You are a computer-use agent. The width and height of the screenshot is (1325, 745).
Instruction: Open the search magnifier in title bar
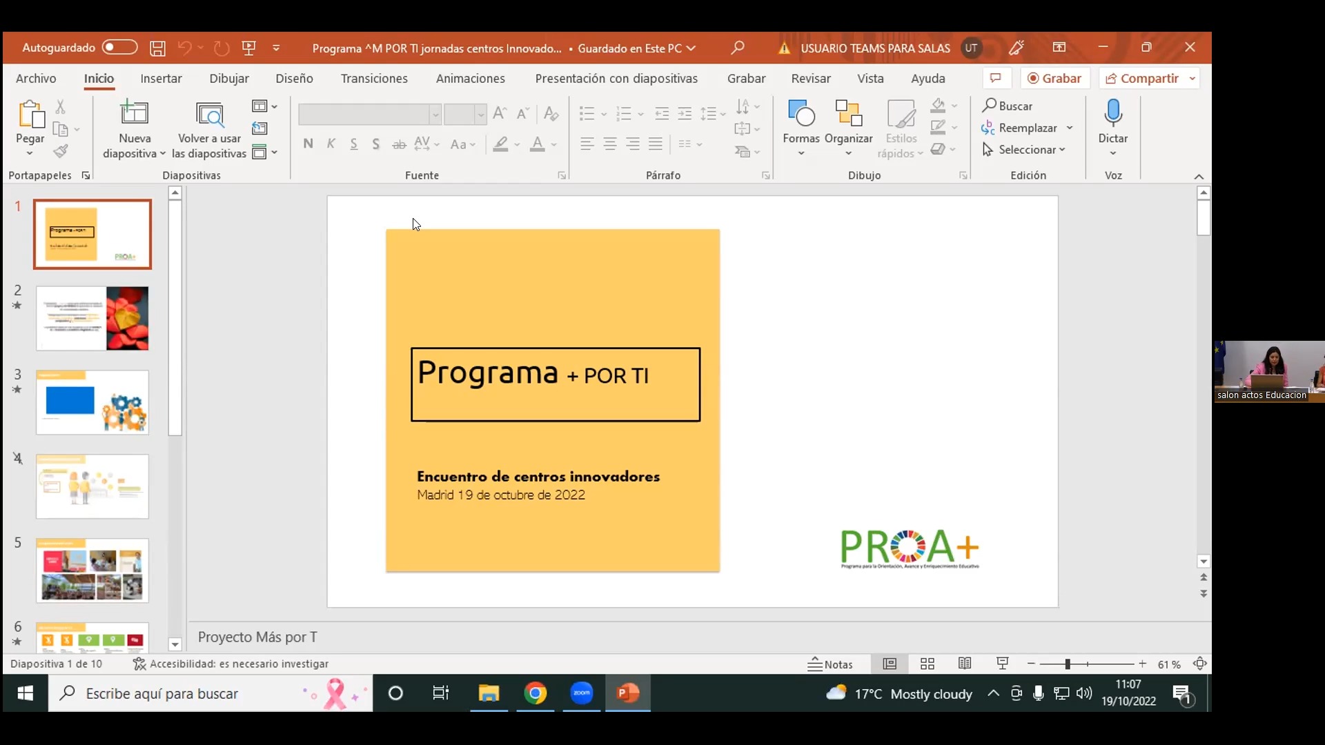[738, 48]
